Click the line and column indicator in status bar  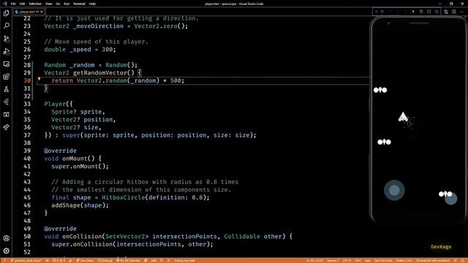coord(315,261)
